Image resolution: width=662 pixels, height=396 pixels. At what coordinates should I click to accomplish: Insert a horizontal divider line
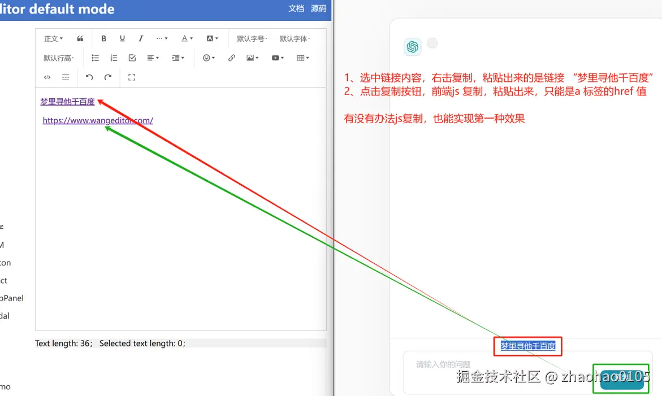pos(65,77)
